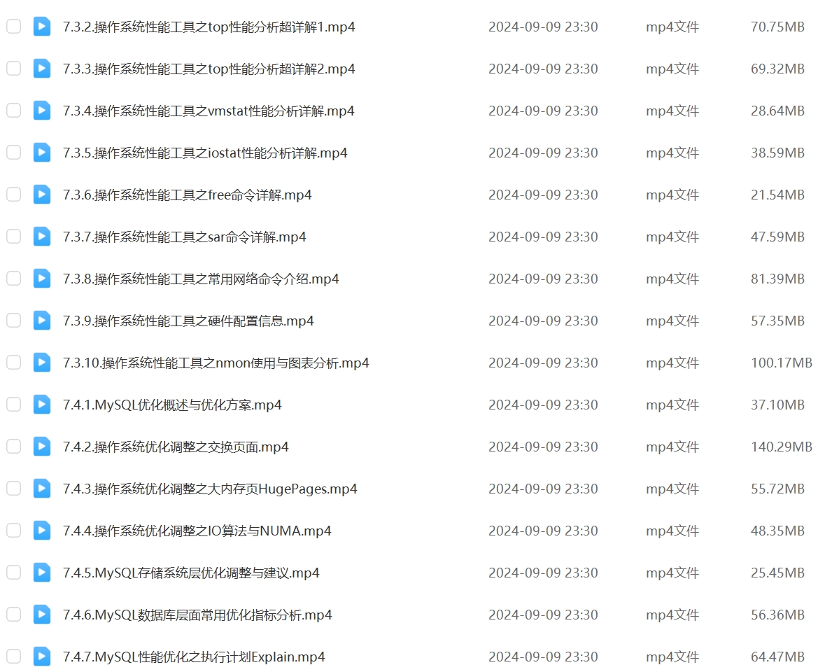Open file 7.4.2.操作系统优化调整之交换页面.mp4
Image resolution: width=832 pixels, height=672 pixels.
point(176,447)
